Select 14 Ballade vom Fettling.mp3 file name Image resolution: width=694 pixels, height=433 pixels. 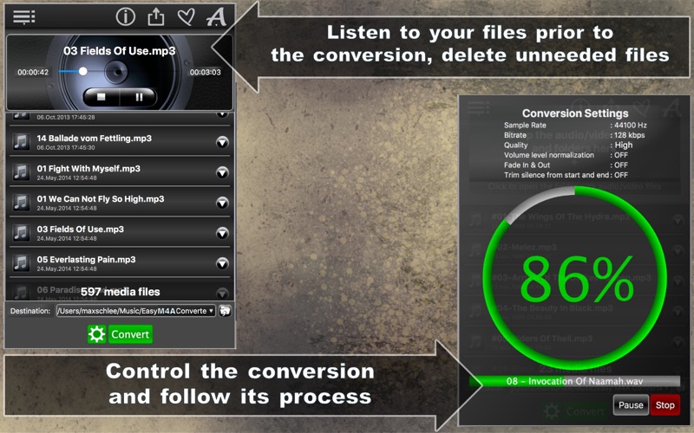95,139
